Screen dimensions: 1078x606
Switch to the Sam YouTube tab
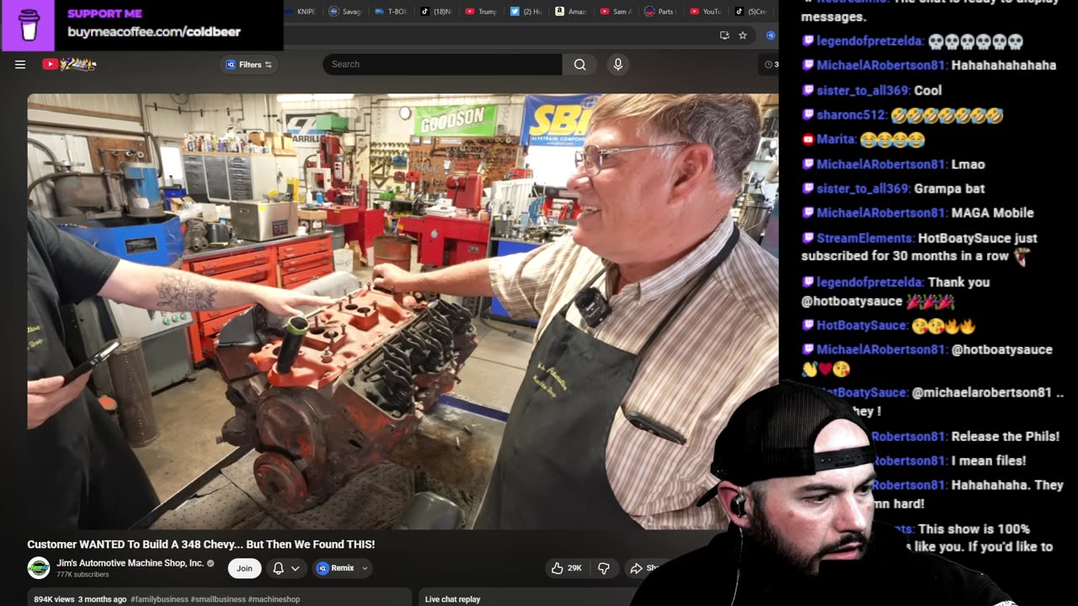[x=616, y=12]
